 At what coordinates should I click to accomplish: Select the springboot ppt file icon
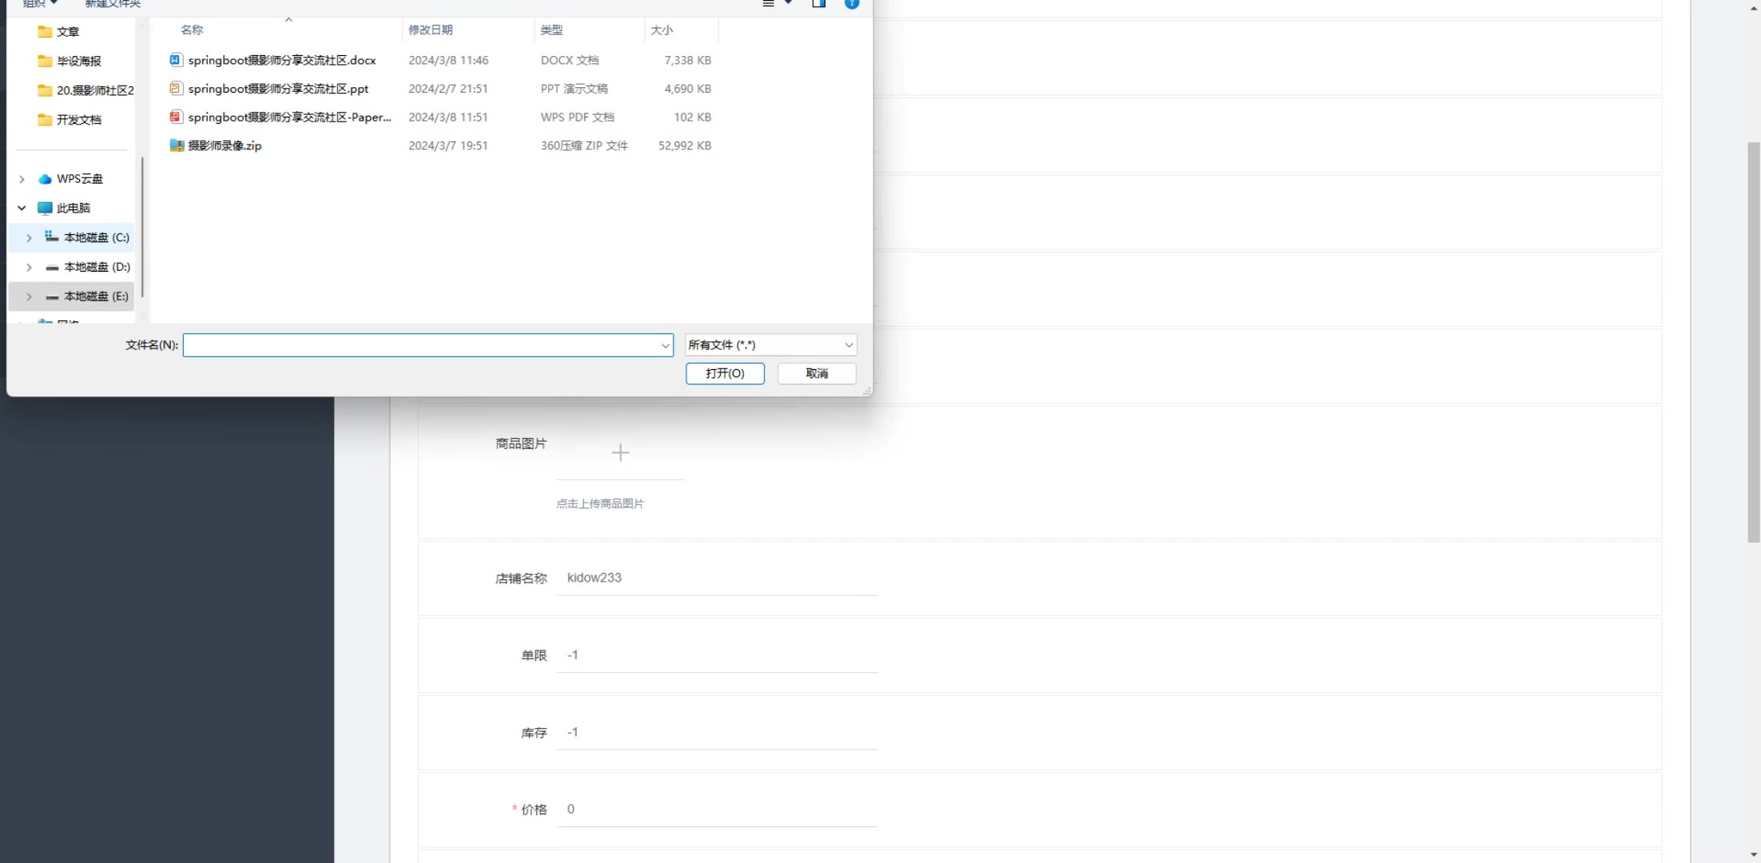(176, 89)
